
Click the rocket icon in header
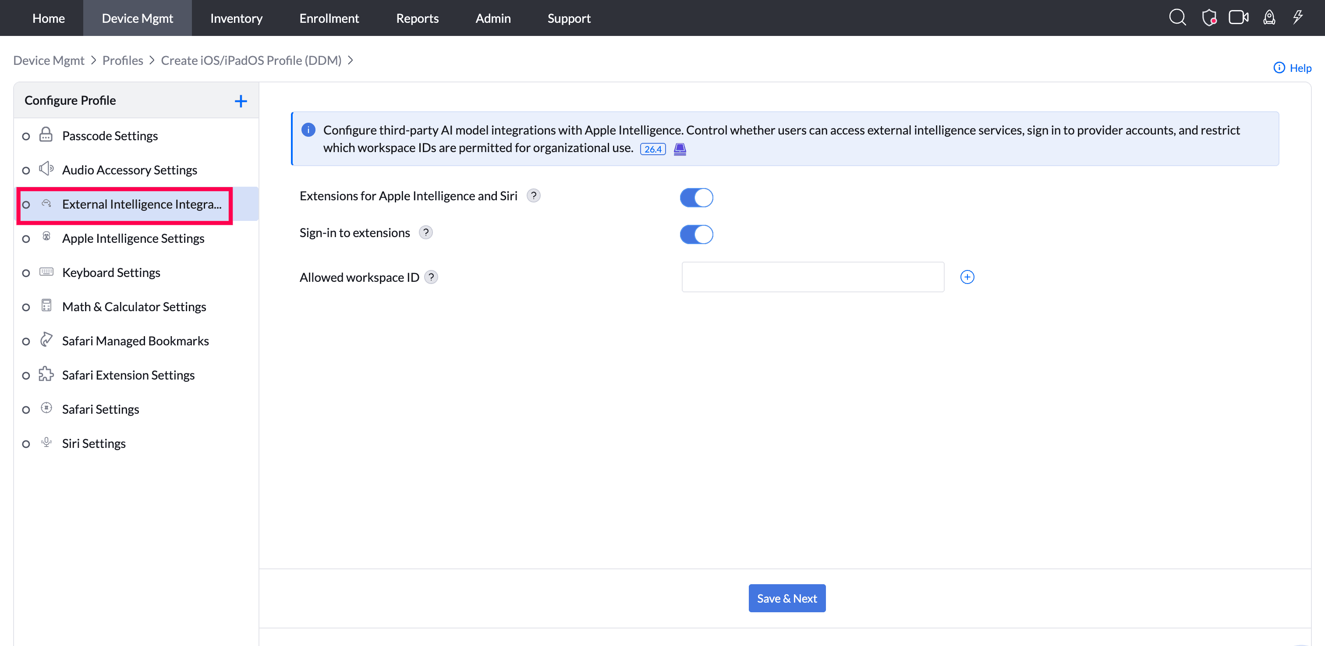click(1269, 18)
